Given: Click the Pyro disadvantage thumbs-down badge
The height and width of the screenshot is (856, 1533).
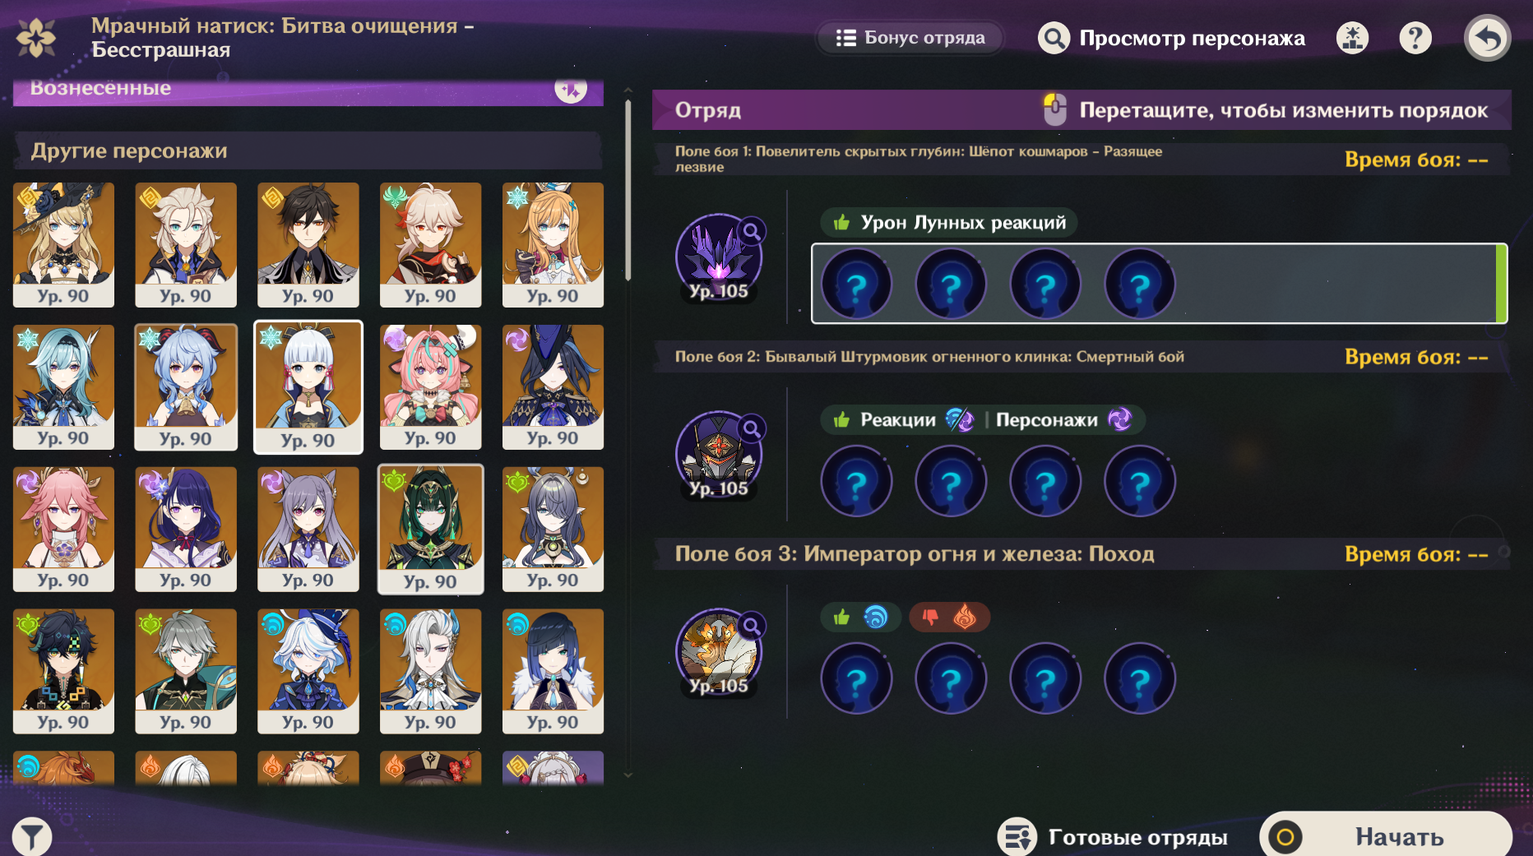Looking at the screenshot, I should pos(950,617).
